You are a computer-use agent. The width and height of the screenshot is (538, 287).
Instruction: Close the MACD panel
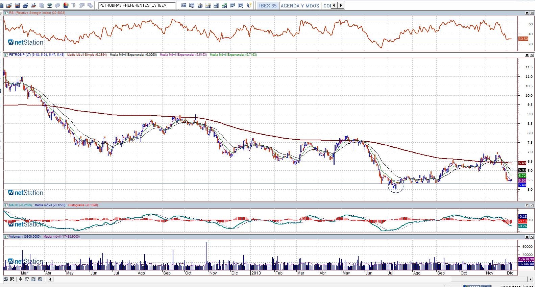[532, 206]
